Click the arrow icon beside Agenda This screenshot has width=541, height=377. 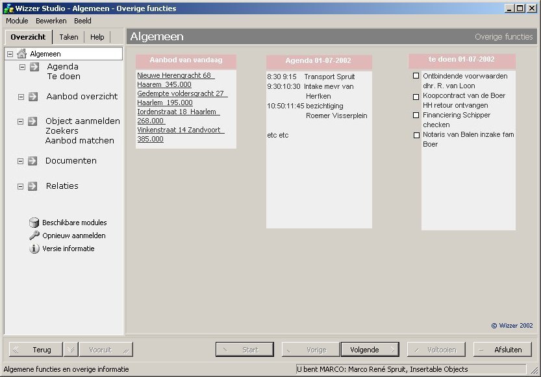[x=34, y=67]
